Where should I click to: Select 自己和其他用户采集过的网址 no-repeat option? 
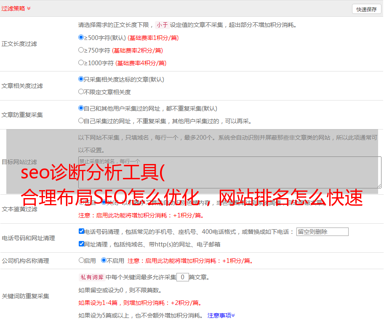pos(81,108)
